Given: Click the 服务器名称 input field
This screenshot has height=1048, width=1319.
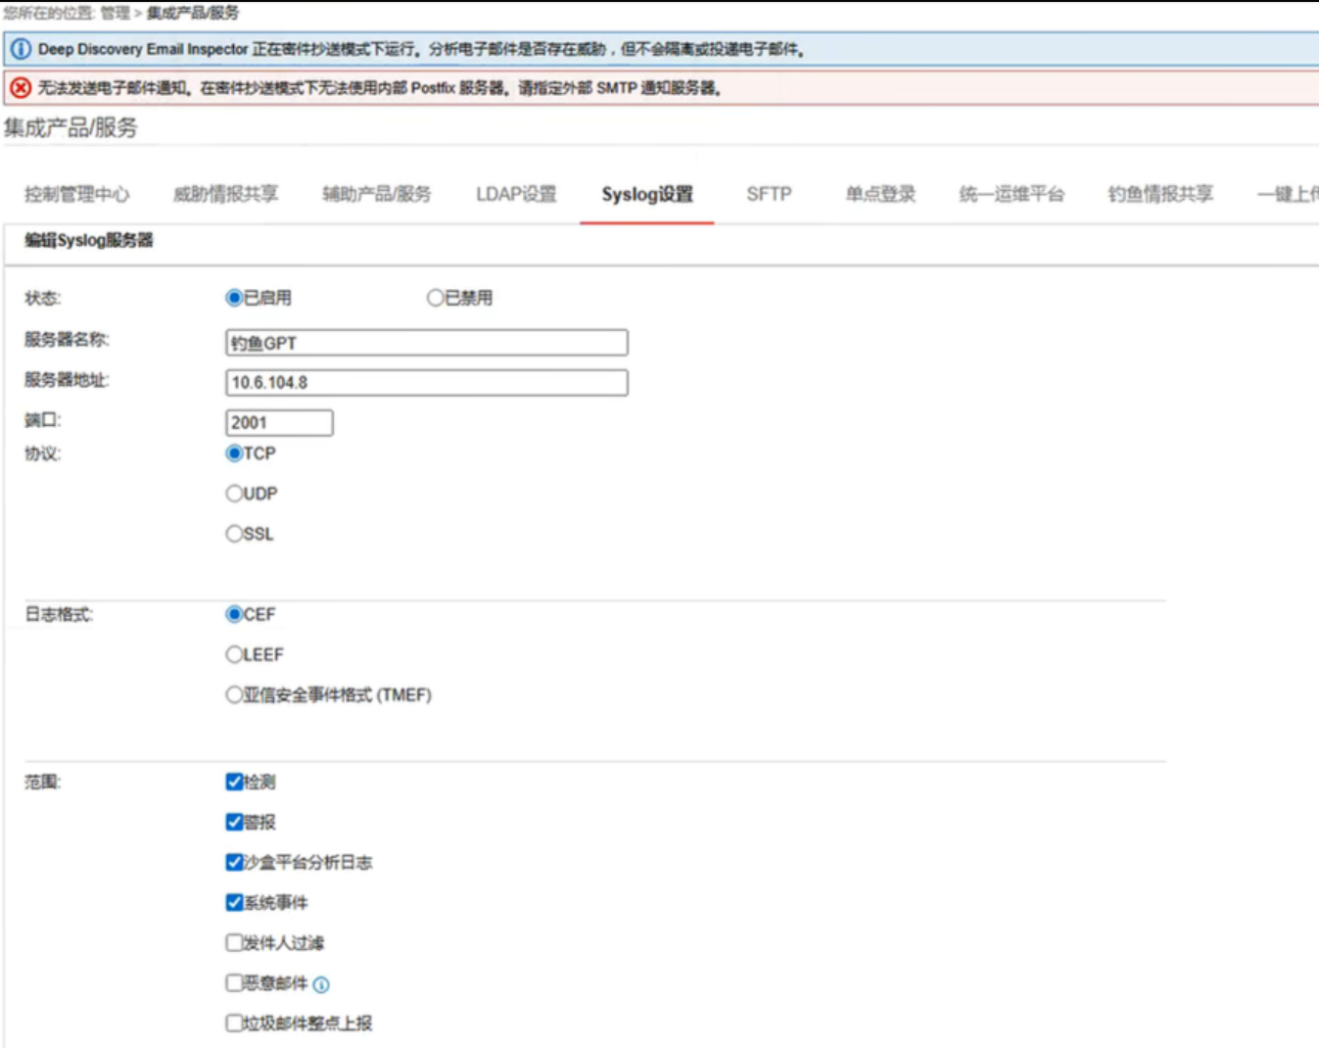Looking at the screenshot, I should (x=426, y=343).
